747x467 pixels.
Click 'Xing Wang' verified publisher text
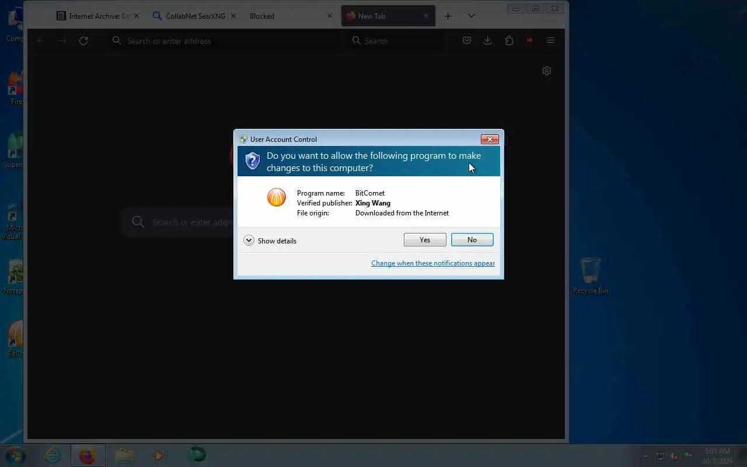[373, 203]
